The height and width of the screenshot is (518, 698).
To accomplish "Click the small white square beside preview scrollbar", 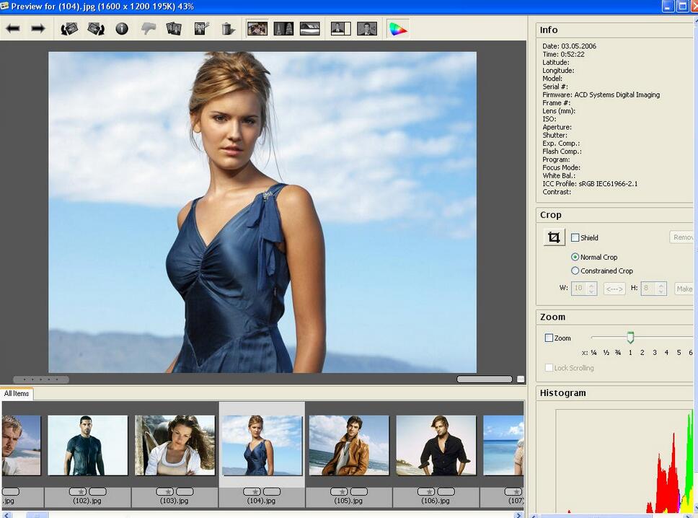I will pyautogui.click(x=521, y=379).
